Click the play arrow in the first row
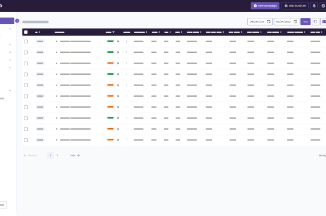This screenshot has height=216, width=326. point(118,41)
